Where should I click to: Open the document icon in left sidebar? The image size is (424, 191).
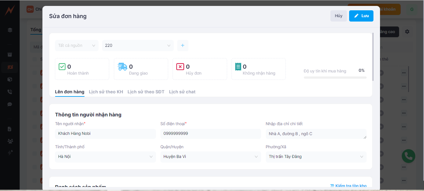pyautogui.click(x=10, y=129)
